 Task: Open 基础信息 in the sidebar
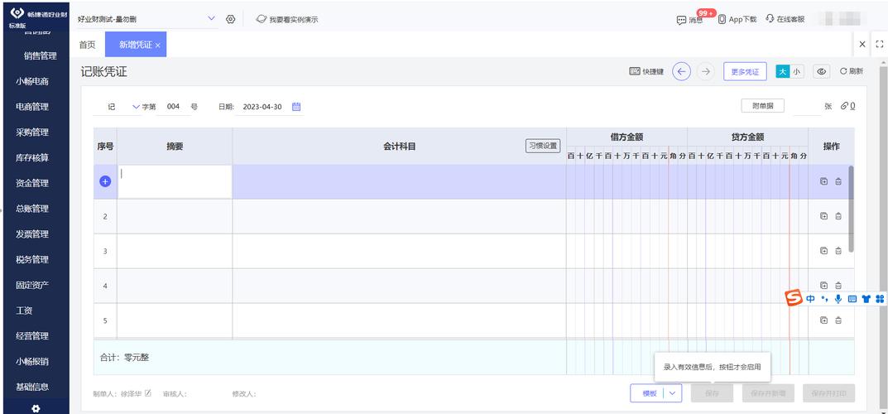[x=32, y=388]
